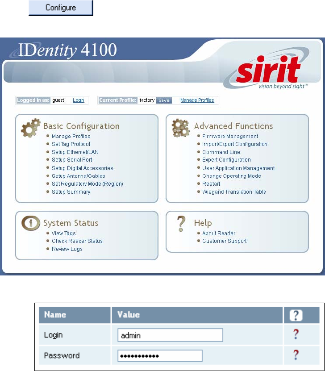Focus the Login input field
The height and width of the screenshot is (371, 325).
click(170, 335)
